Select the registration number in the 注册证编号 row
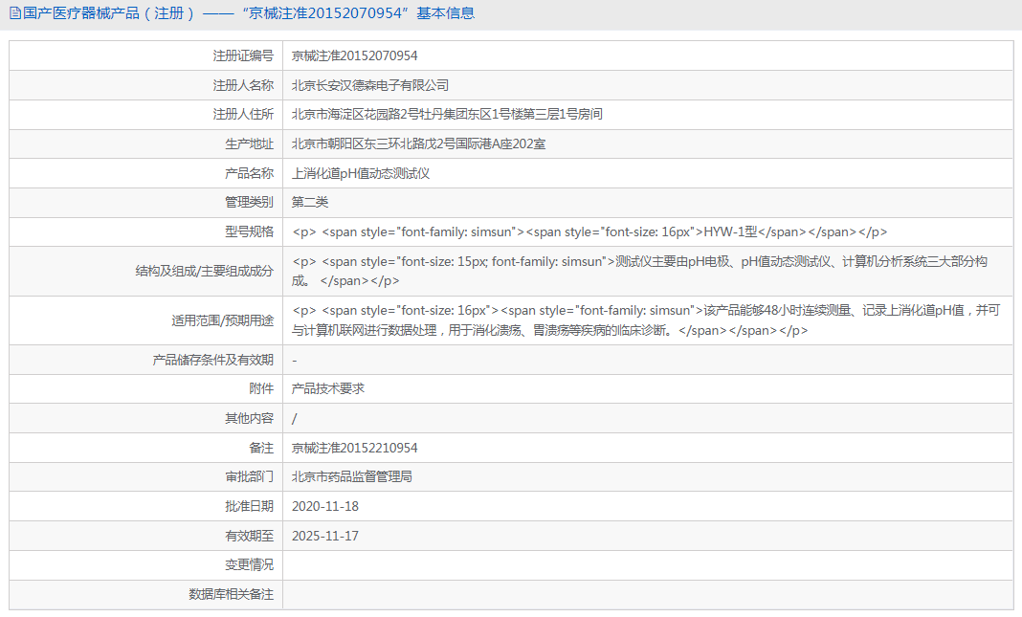Screen dimensions: 1022x617 point(355,56)
